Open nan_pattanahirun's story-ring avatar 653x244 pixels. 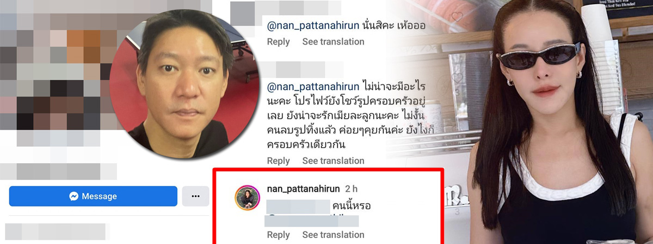(x=247, y=197)
